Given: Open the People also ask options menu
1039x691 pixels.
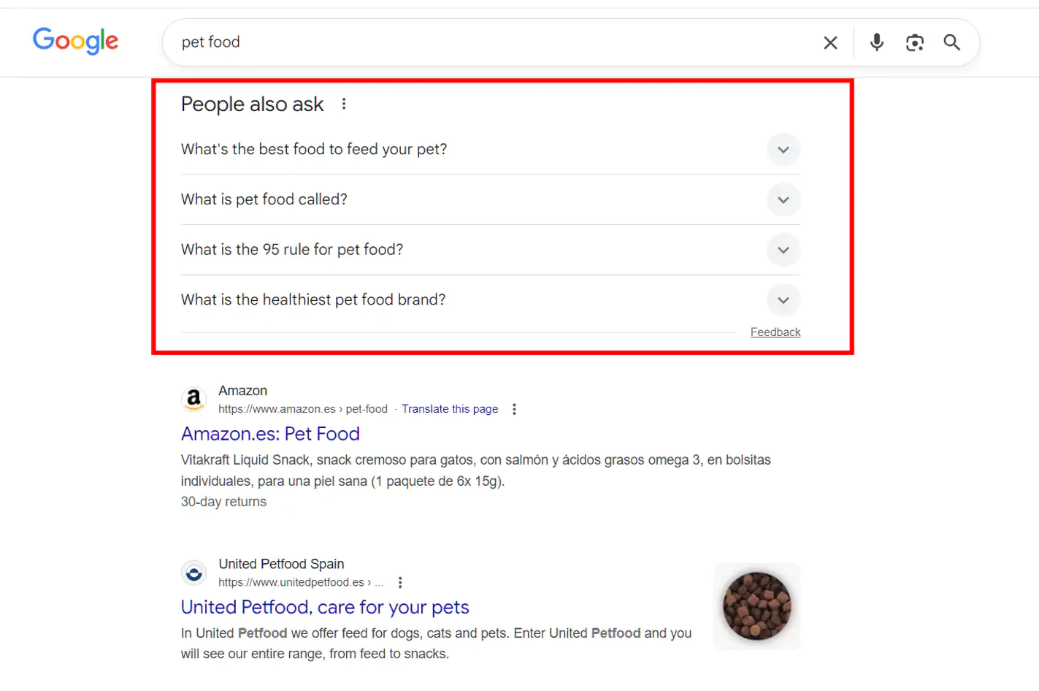Looking at the screenshot, I should click(x=343, y=104).
